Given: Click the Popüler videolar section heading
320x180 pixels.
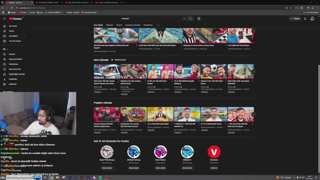Looking at the screenshot, I should (x=103, y=103).
